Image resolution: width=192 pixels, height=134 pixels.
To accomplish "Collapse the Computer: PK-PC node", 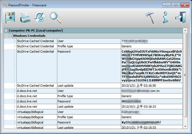I will pos(6,31).
